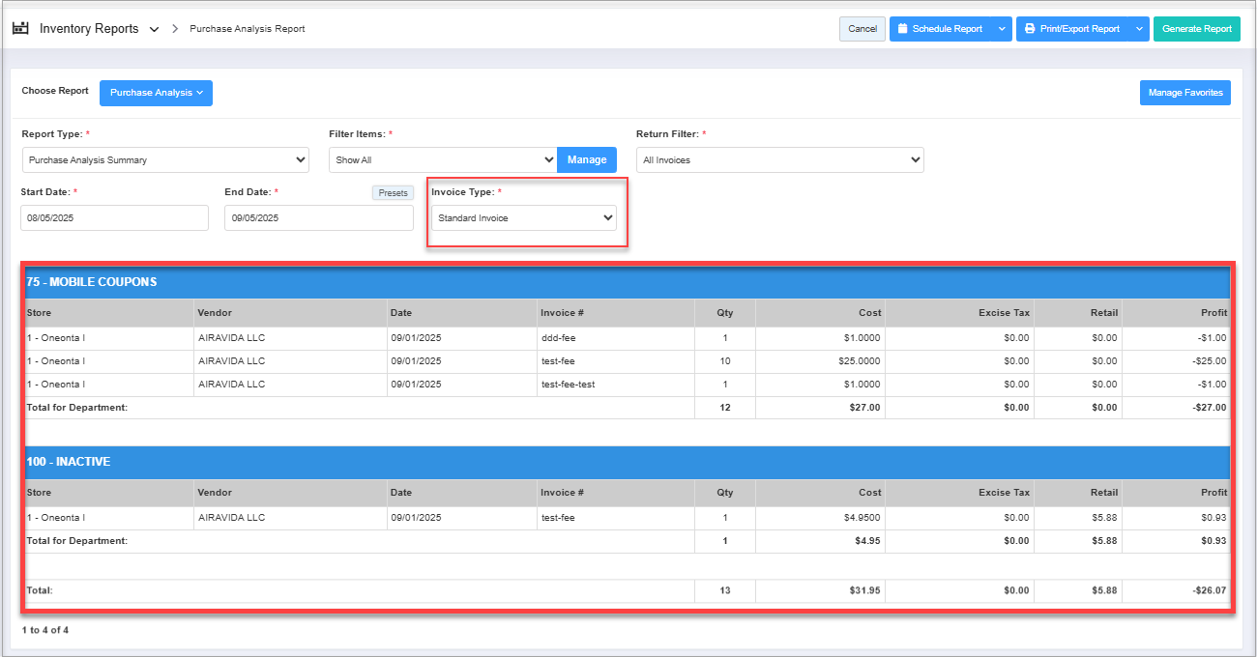Click the calendar icon on Schedule Report
The height and width of the screenshot is (657, 1257).
902,29
